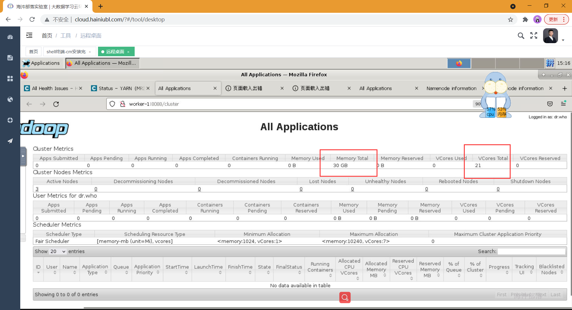Open the user avatar menu
This screenshot has width=572, height=310.
551,36
